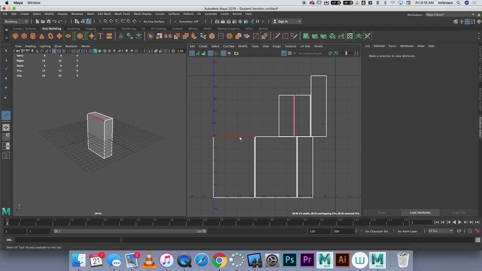Click the MEL command line field
482x271 pixels.
coord(68,240)
